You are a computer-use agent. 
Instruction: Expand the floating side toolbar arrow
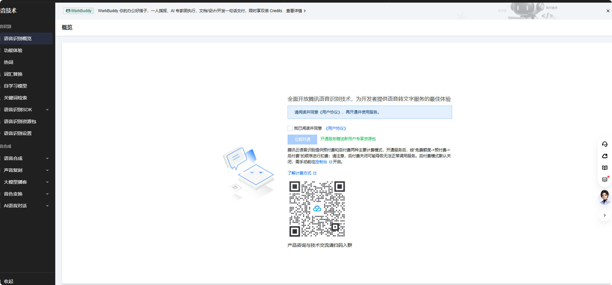[x=605, y=215]
